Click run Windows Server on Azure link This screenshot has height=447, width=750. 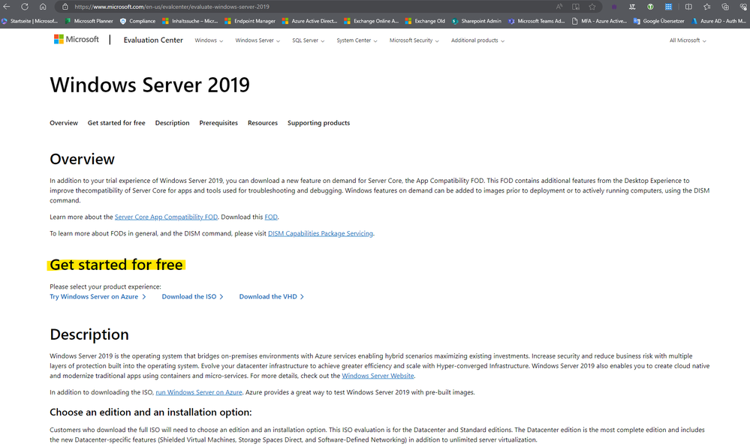(199, 392)
